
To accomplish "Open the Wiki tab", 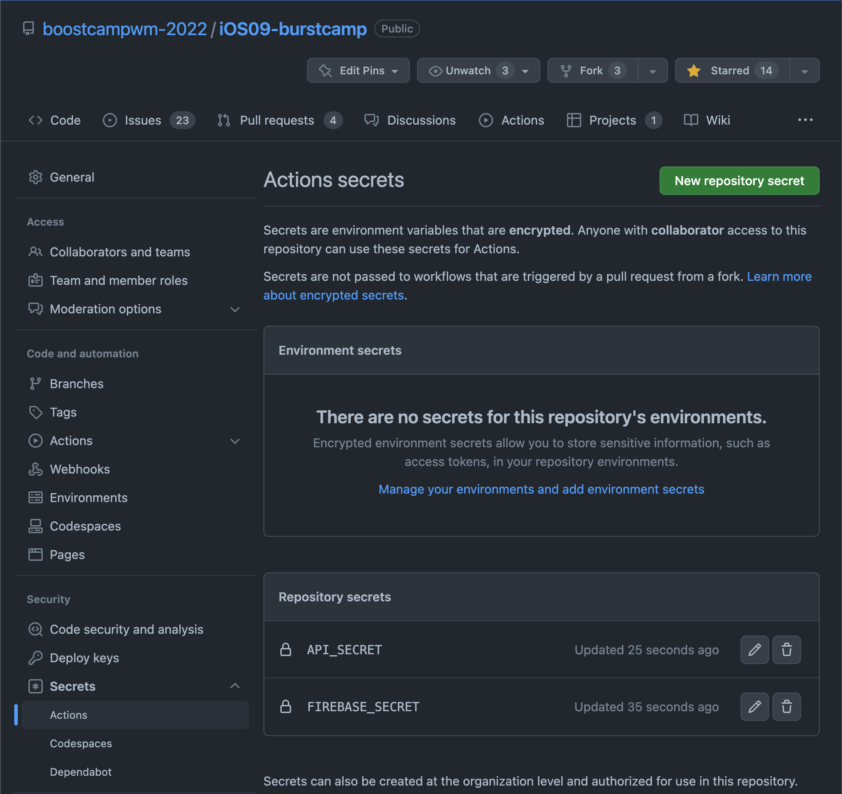I will 707,120.
